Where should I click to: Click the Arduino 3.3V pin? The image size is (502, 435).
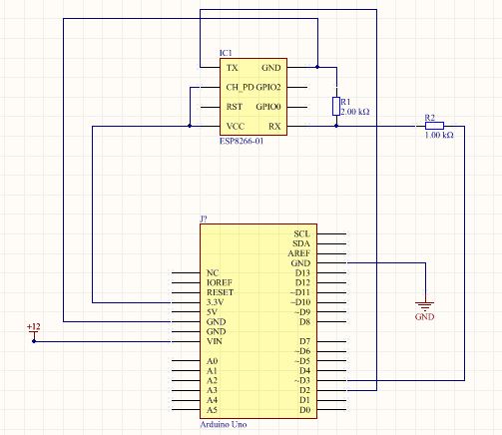click(x=186, y=302)
